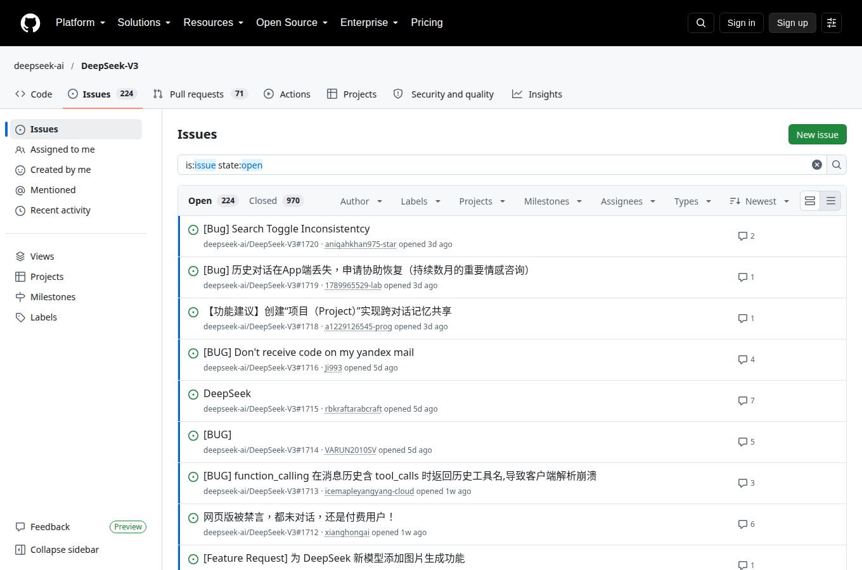Expand the Labels filter dropdown

[421, 201]
